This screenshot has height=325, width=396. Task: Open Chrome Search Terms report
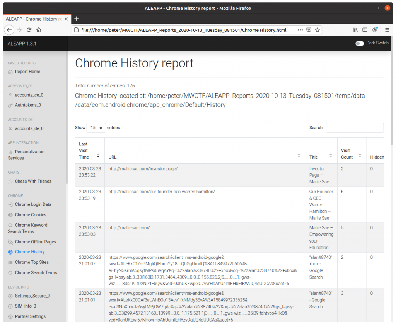tap(36, 273)
